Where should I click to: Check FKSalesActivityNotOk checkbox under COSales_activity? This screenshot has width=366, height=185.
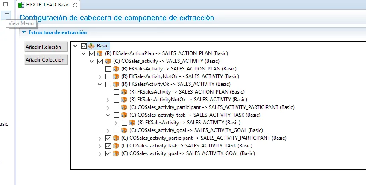click(x=108, y=76)
